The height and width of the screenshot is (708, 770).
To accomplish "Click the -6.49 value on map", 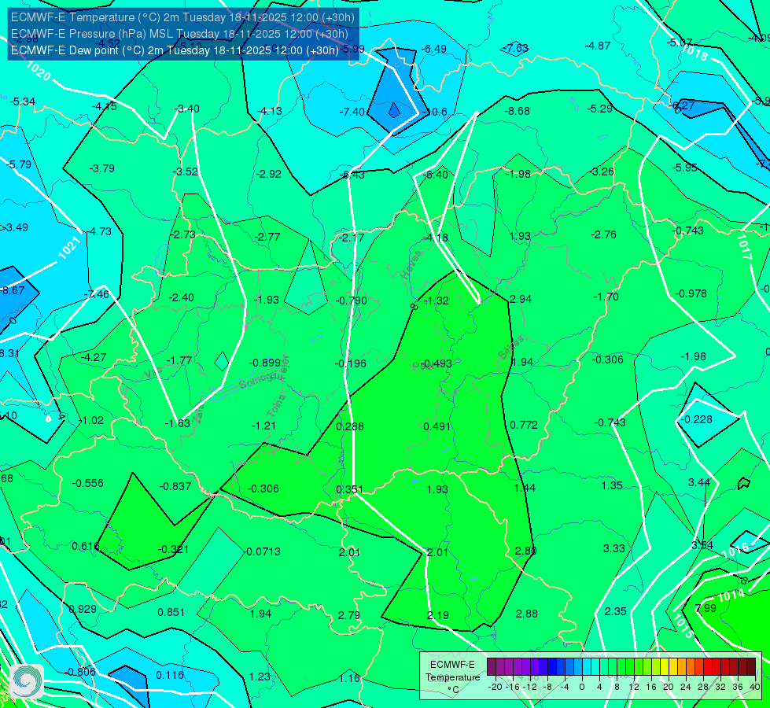I will (434, 49).
